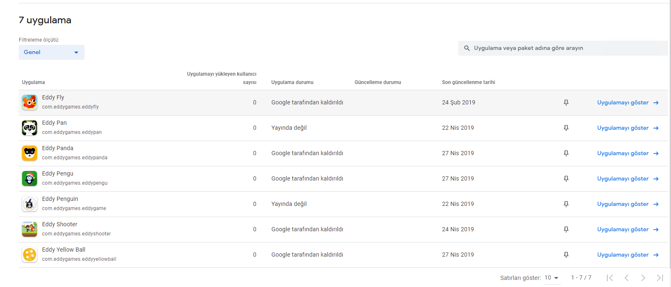Click the Güncelleme durumu column header
Screen dimensions: 671x287
[378, 82]
